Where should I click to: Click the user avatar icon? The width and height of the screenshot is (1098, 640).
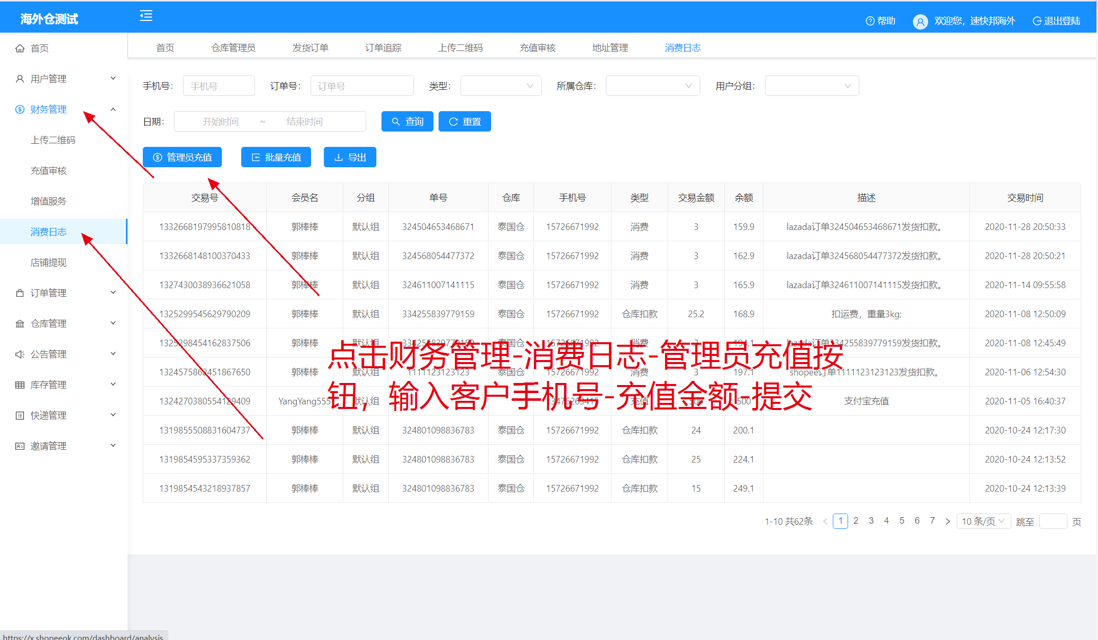pos(920,21)
